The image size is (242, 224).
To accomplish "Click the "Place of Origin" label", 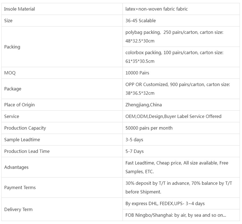I will coord(19,105).
